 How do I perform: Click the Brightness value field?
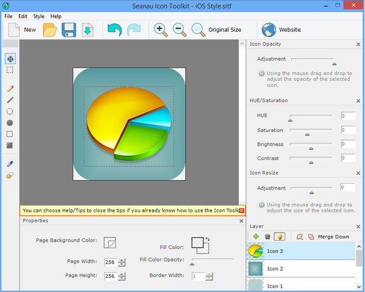coord(348,144)
